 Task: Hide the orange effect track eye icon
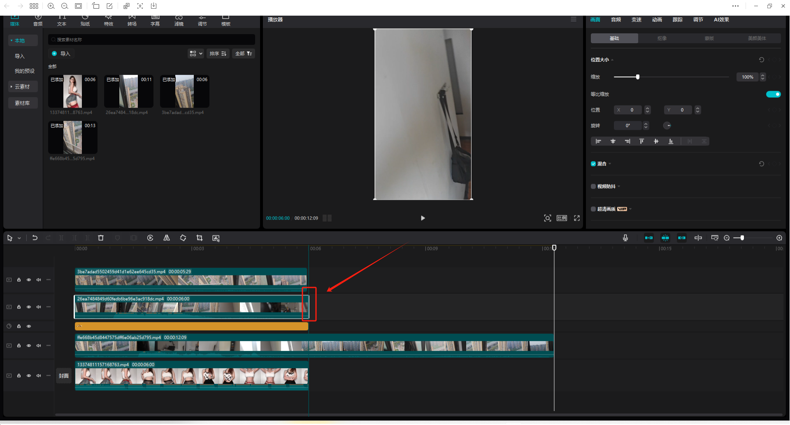(x=29, y=326)
